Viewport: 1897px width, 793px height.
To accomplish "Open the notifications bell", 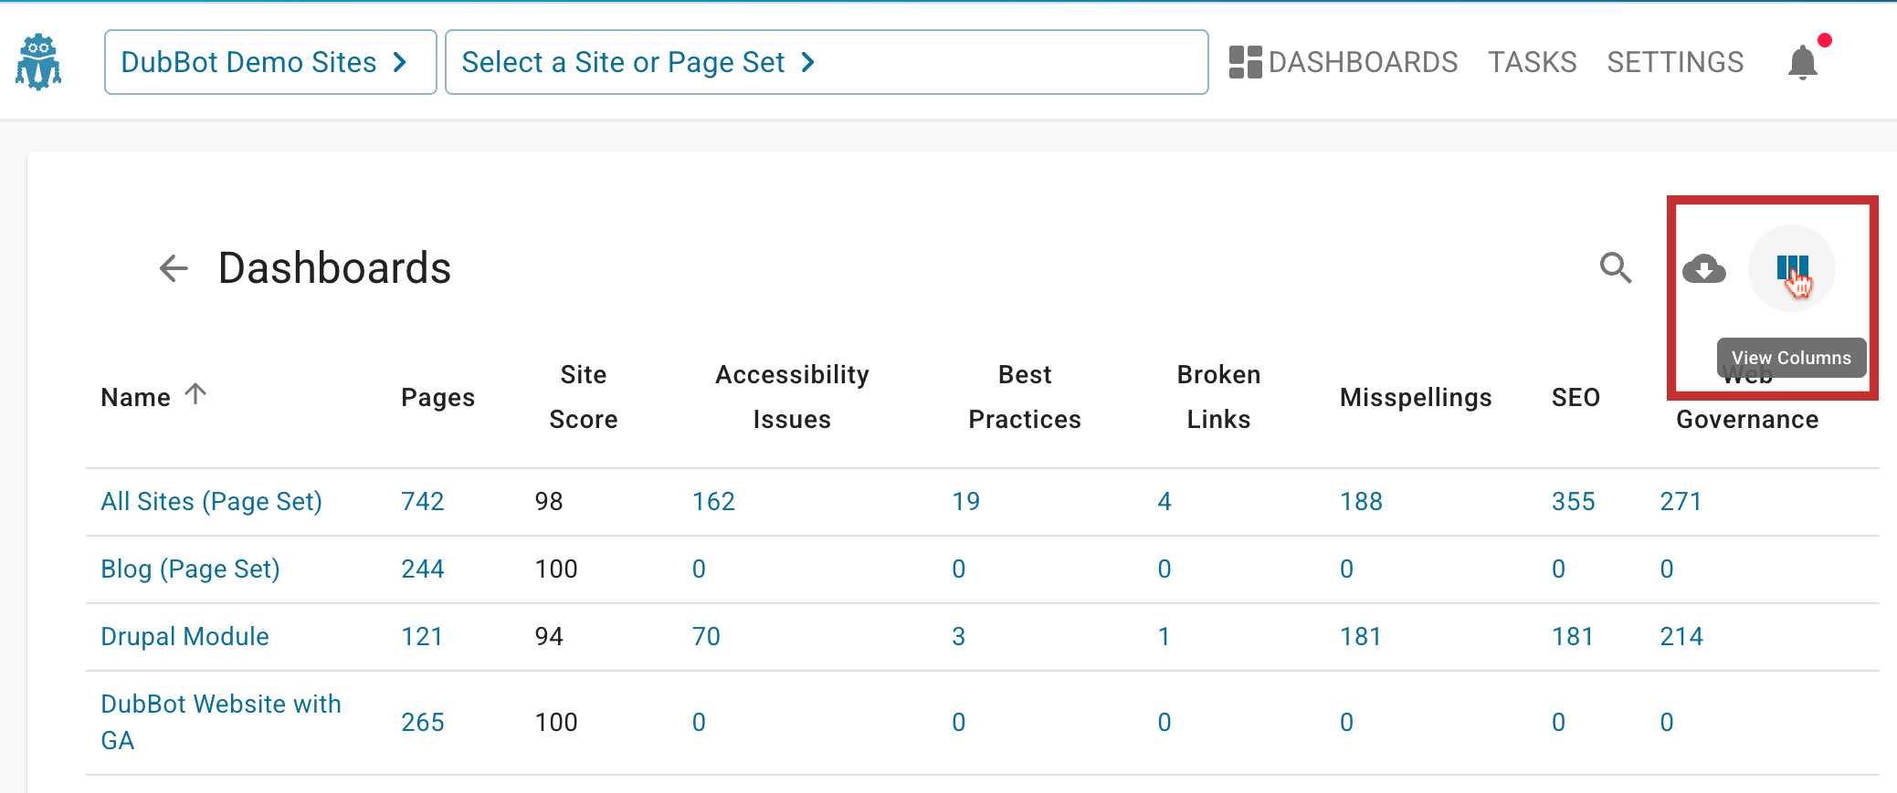I will (1802, 63).
